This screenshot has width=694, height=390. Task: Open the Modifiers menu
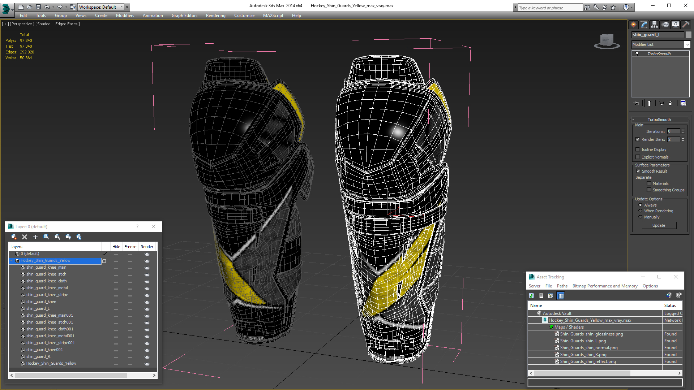(x=125, y=16)
